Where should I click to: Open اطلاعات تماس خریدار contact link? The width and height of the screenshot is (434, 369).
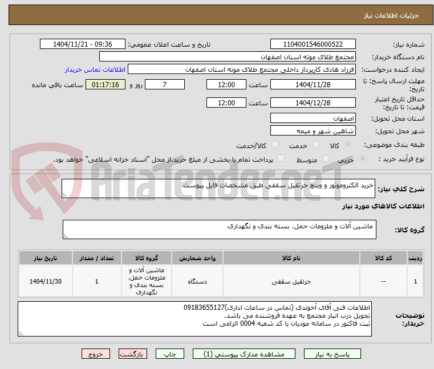(95, 69)
